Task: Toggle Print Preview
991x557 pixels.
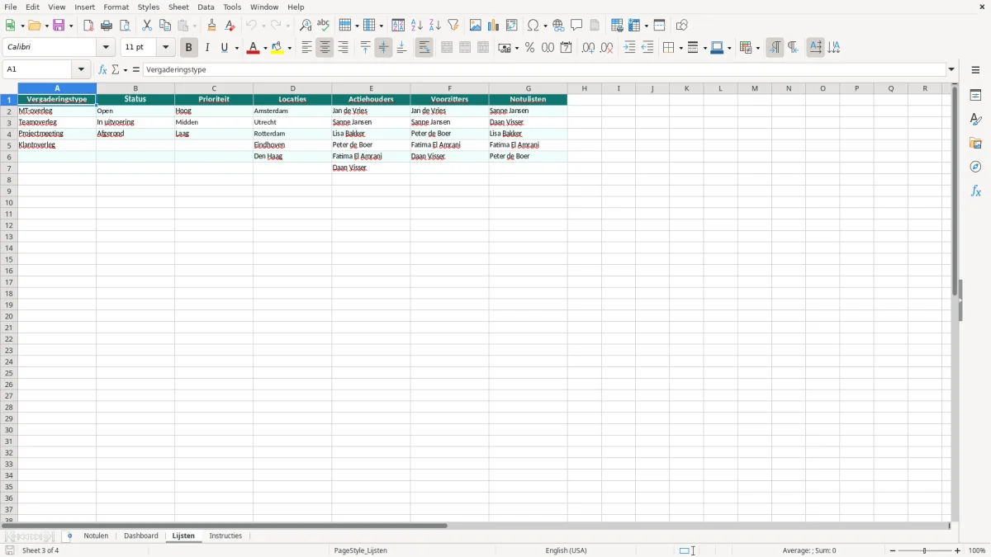Action: [x=125, y=26]
